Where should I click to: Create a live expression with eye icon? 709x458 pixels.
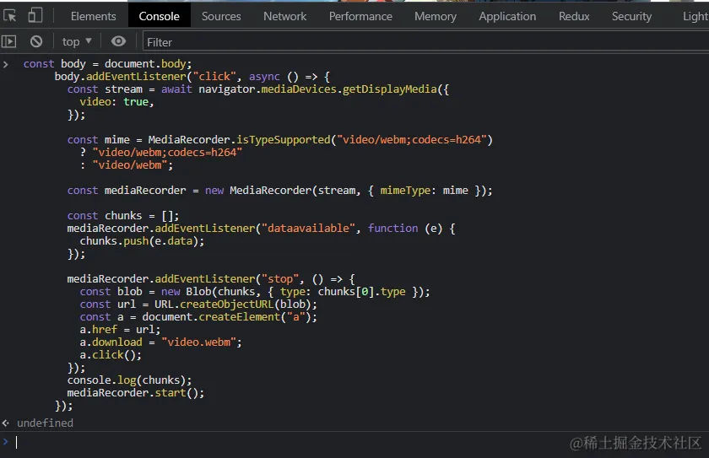click(x=118, y=41)
